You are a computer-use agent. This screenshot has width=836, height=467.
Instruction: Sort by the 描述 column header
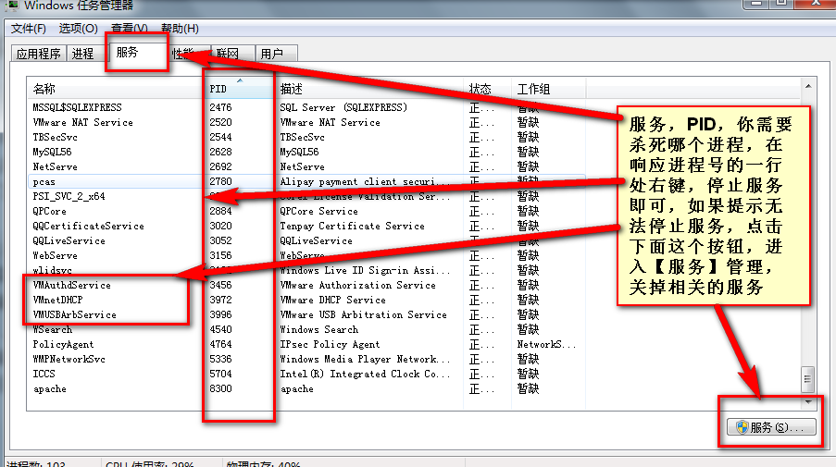[368, 89]
